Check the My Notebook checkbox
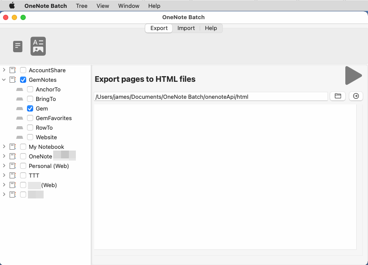This screenshot has width=368, height=265. click(x=23, y=147)
